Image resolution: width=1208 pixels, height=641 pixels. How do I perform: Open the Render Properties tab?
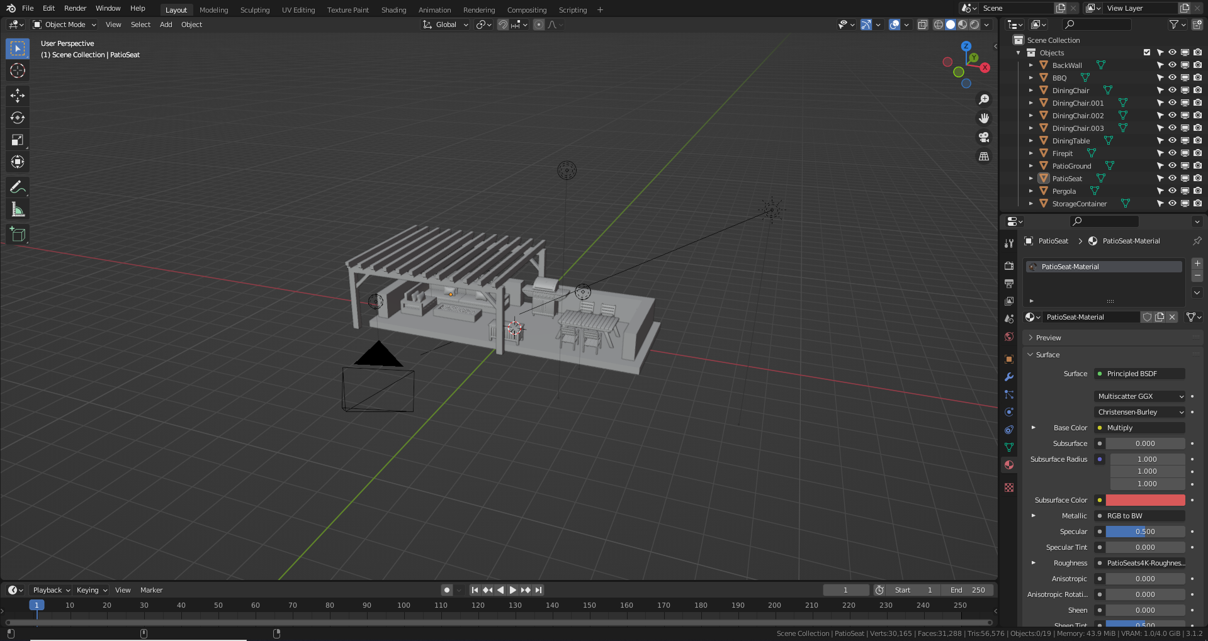tap(1008, 265)
